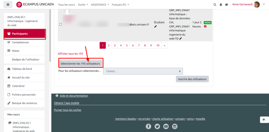Expand the Français (fr) language menu
Image resolution: width=269 pixels, height=132 pixels.
pyautogui.click(x=120, y=5)
